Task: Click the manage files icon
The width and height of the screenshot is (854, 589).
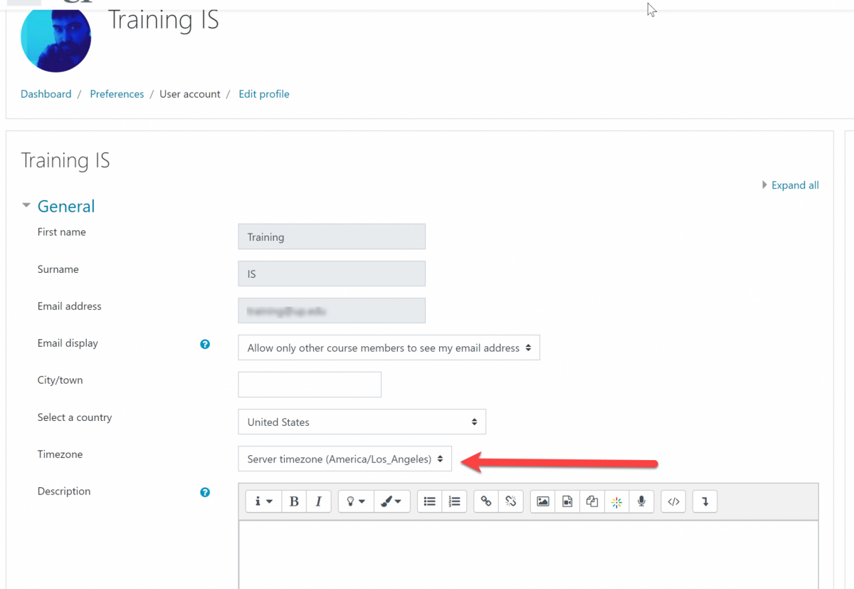Action: coord(592,501)
